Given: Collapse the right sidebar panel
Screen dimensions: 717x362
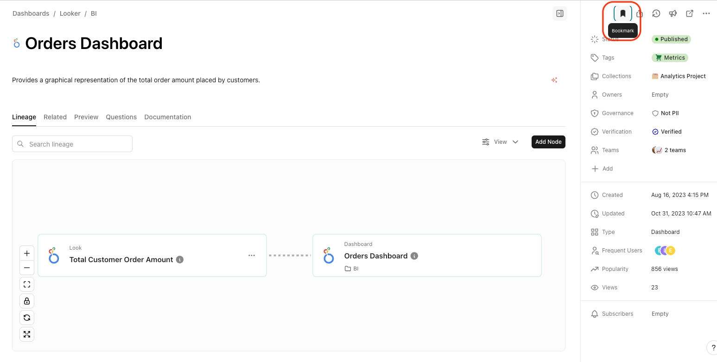Looking at the screenshot, I should click(559, 13).
